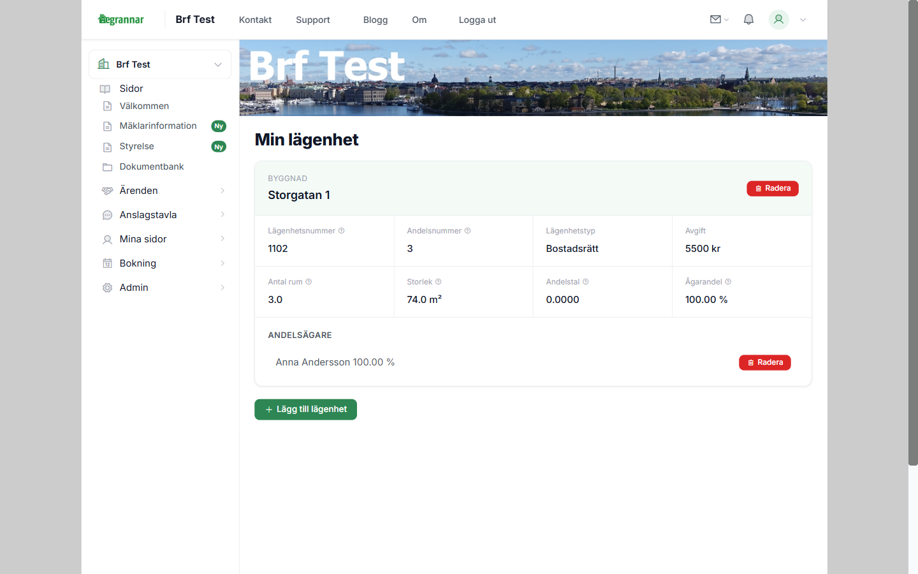The height and width of the screenshot is (574, 918).
Task: Click the 74.0 m² size value
Action: [424, 299]
